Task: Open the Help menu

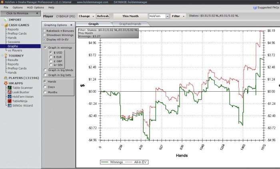Action: [51, 8]
